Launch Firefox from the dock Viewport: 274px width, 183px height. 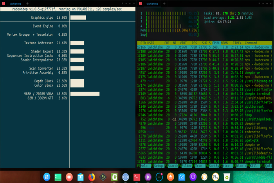tap(92, 177)
